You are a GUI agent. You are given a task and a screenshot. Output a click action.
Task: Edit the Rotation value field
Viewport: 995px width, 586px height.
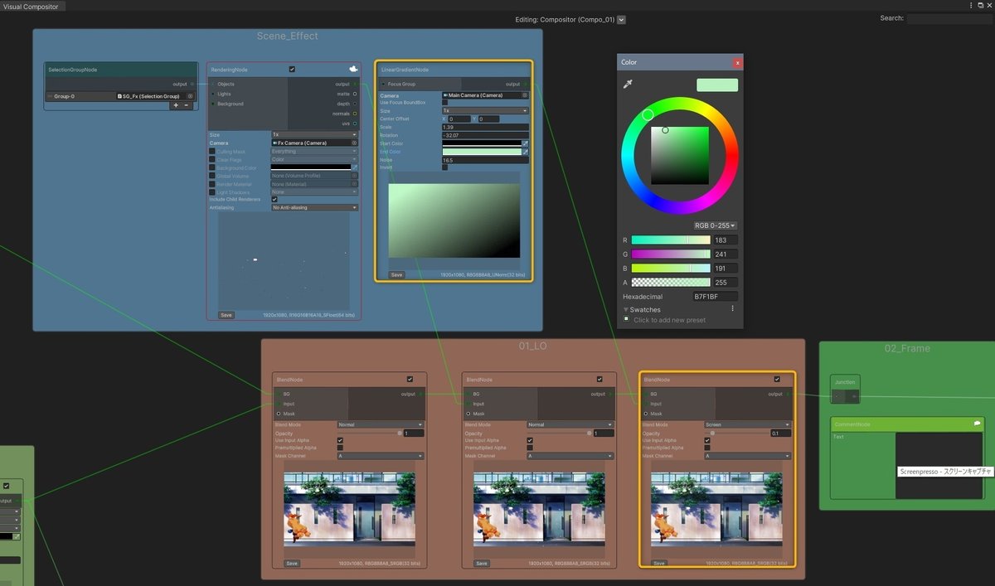(x=485, y=135)
